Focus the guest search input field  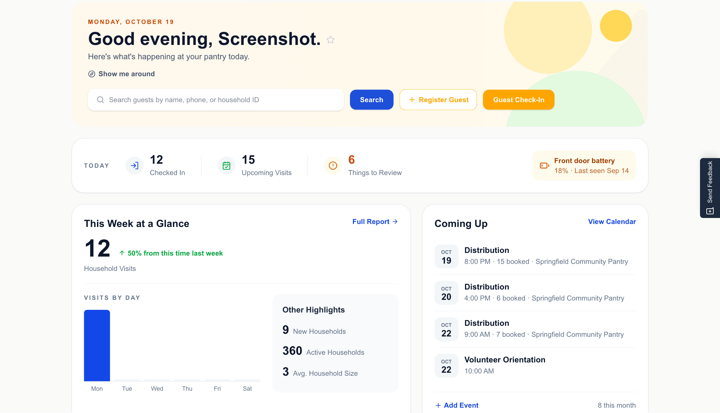[216, 100]
